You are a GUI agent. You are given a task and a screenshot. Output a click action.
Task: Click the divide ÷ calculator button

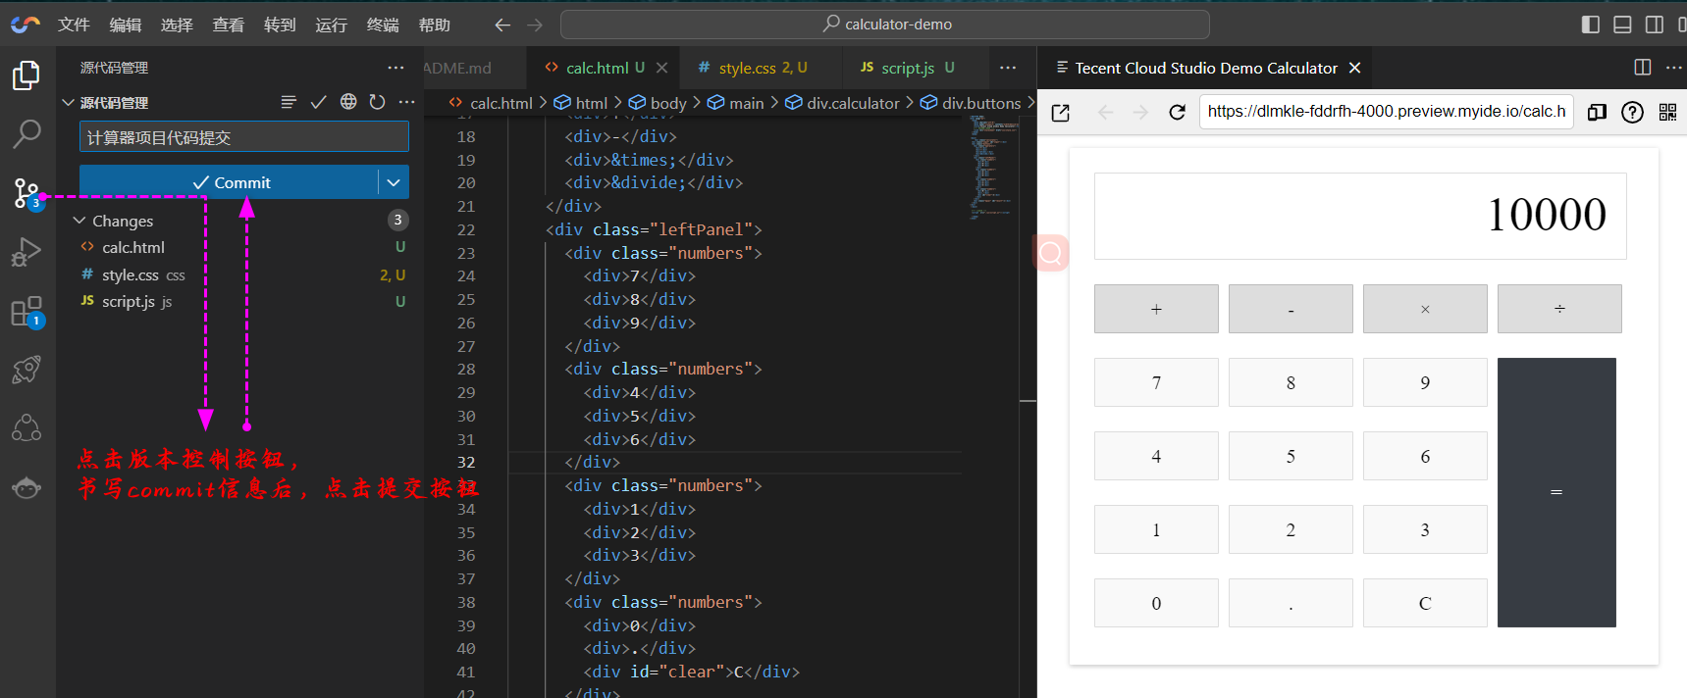[x=1559, y=309]
